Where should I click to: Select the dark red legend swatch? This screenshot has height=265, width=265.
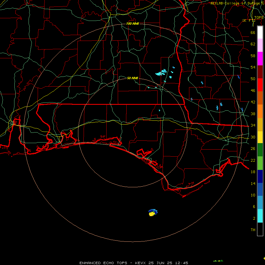pyautogui.click(x=260, y=72)
